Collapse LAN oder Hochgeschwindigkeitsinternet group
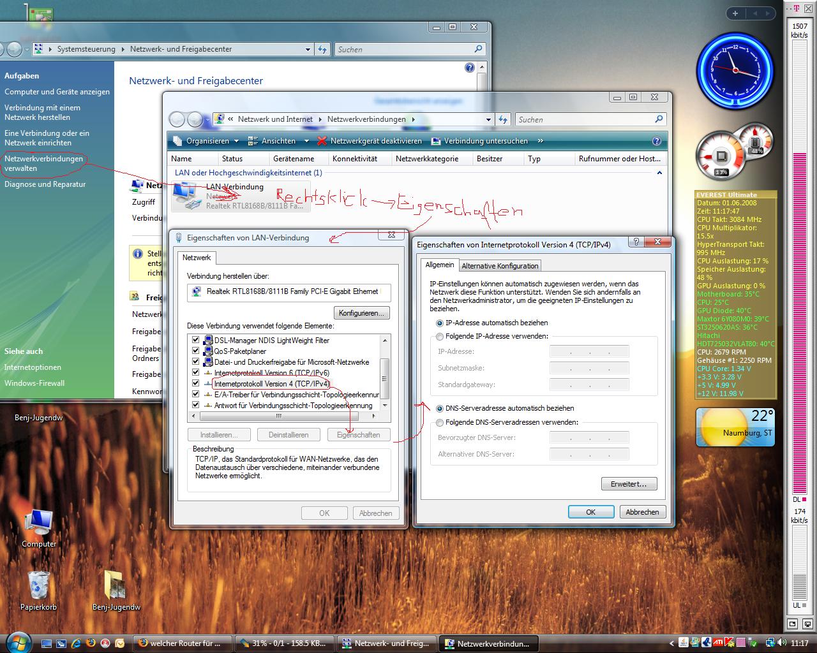Screen dimensions: 817x653 coord(659,173)
